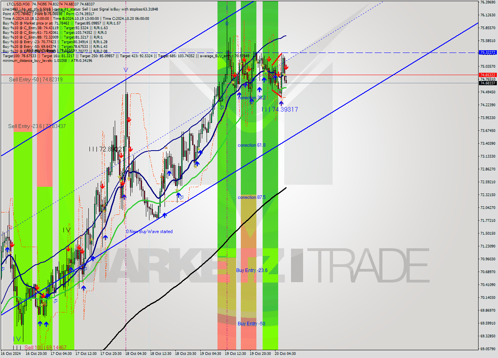Click the '16 Oct 2024' time axis label
This screenshot has width=498, height=358.
coord(10,354)
